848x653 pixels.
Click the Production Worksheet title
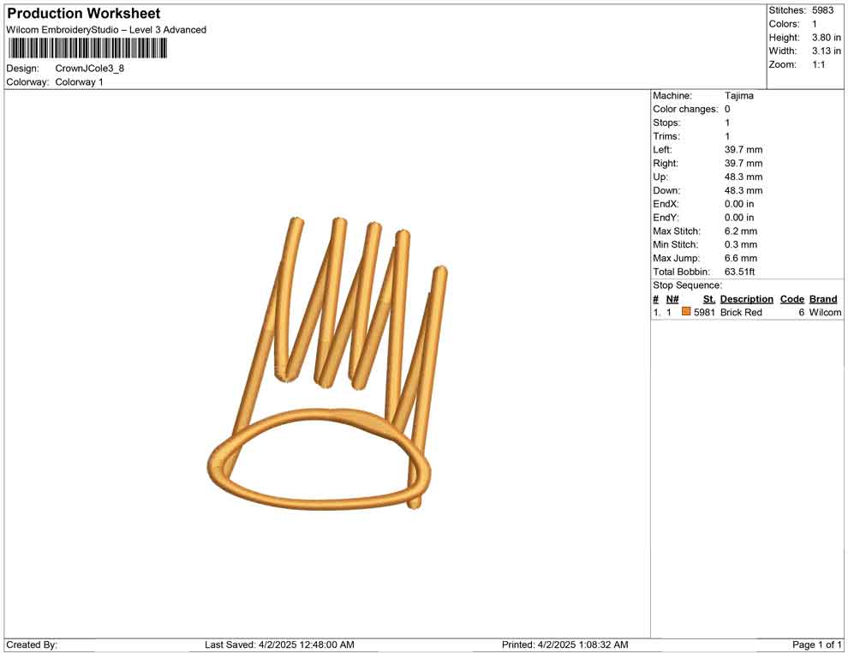coord(84,14)
